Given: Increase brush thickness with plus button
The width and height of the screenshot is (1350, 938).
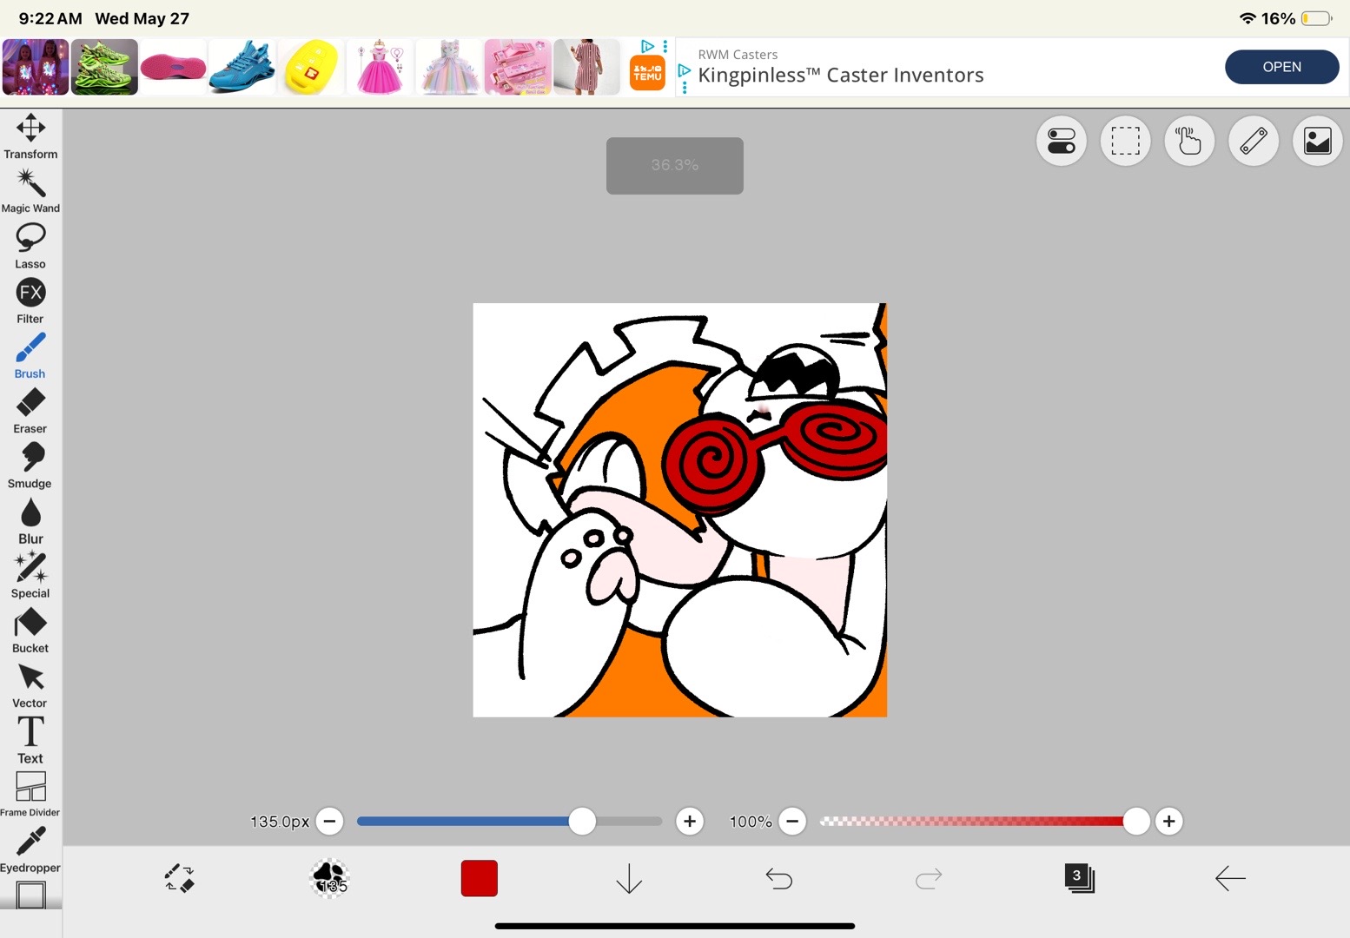Looking at the screenshot, I should (x=690, y=821).
